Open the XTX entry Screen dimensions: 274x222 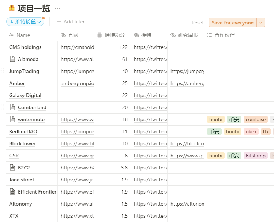[14, 216]
